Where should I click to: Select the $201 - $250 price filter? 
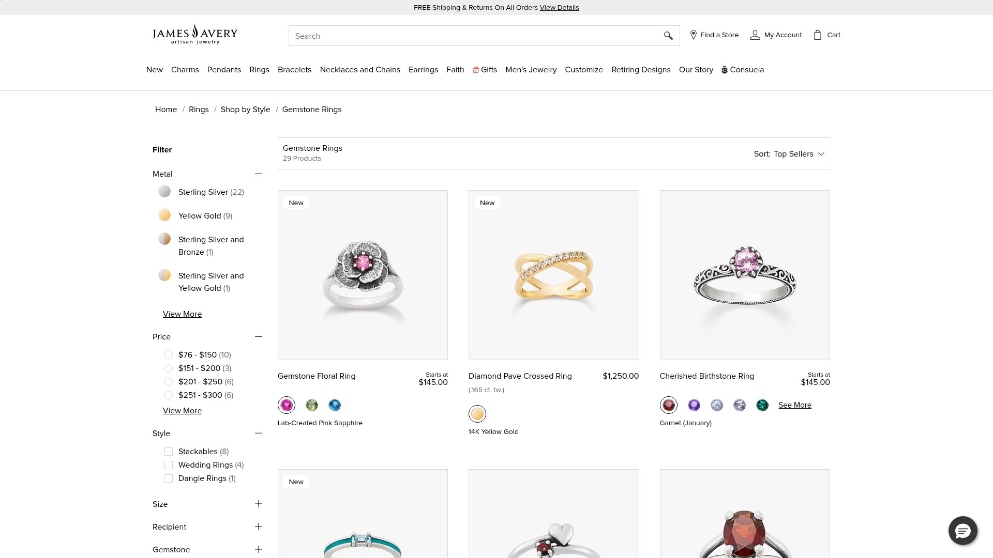pyautogui.click(x=169, y=382)
